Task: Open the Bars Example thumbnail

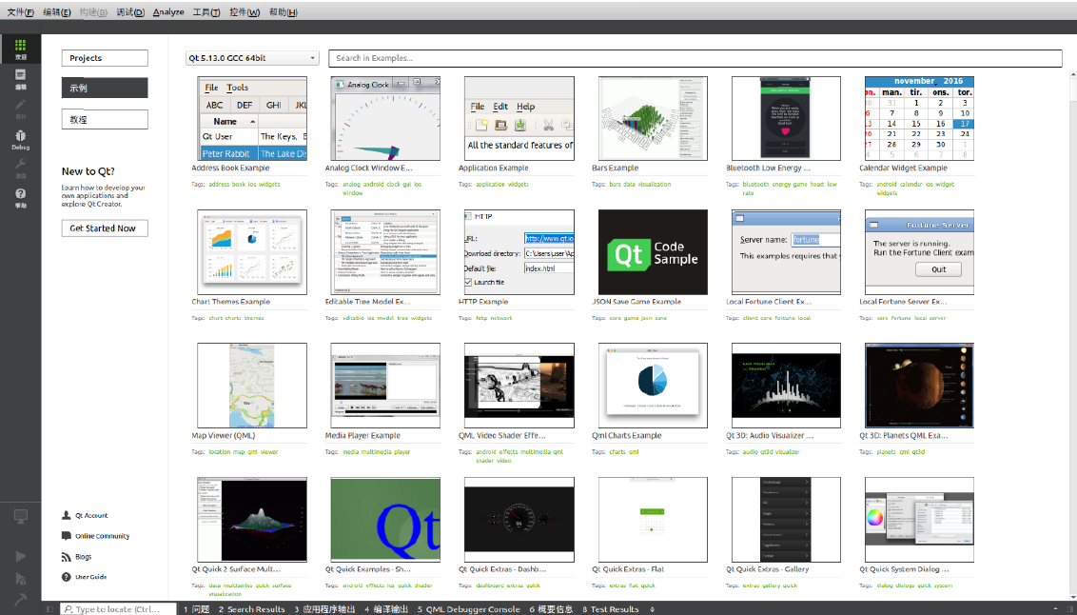Action: 653,118
